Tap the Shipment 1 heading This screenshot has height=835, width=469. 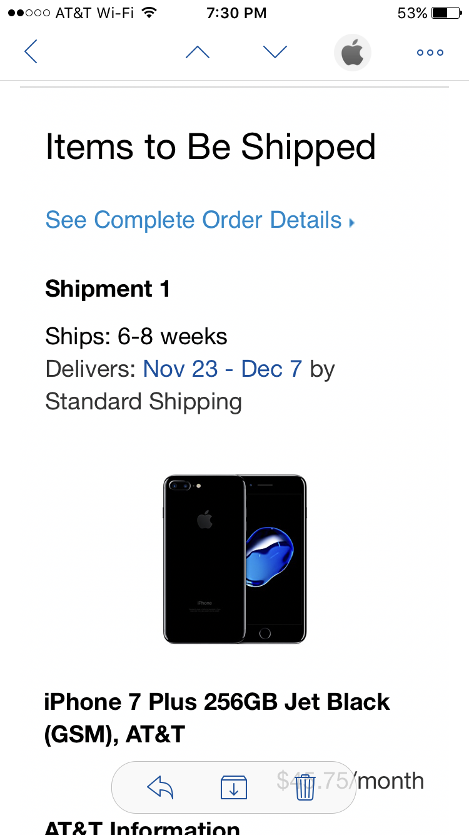pos(108,289)
